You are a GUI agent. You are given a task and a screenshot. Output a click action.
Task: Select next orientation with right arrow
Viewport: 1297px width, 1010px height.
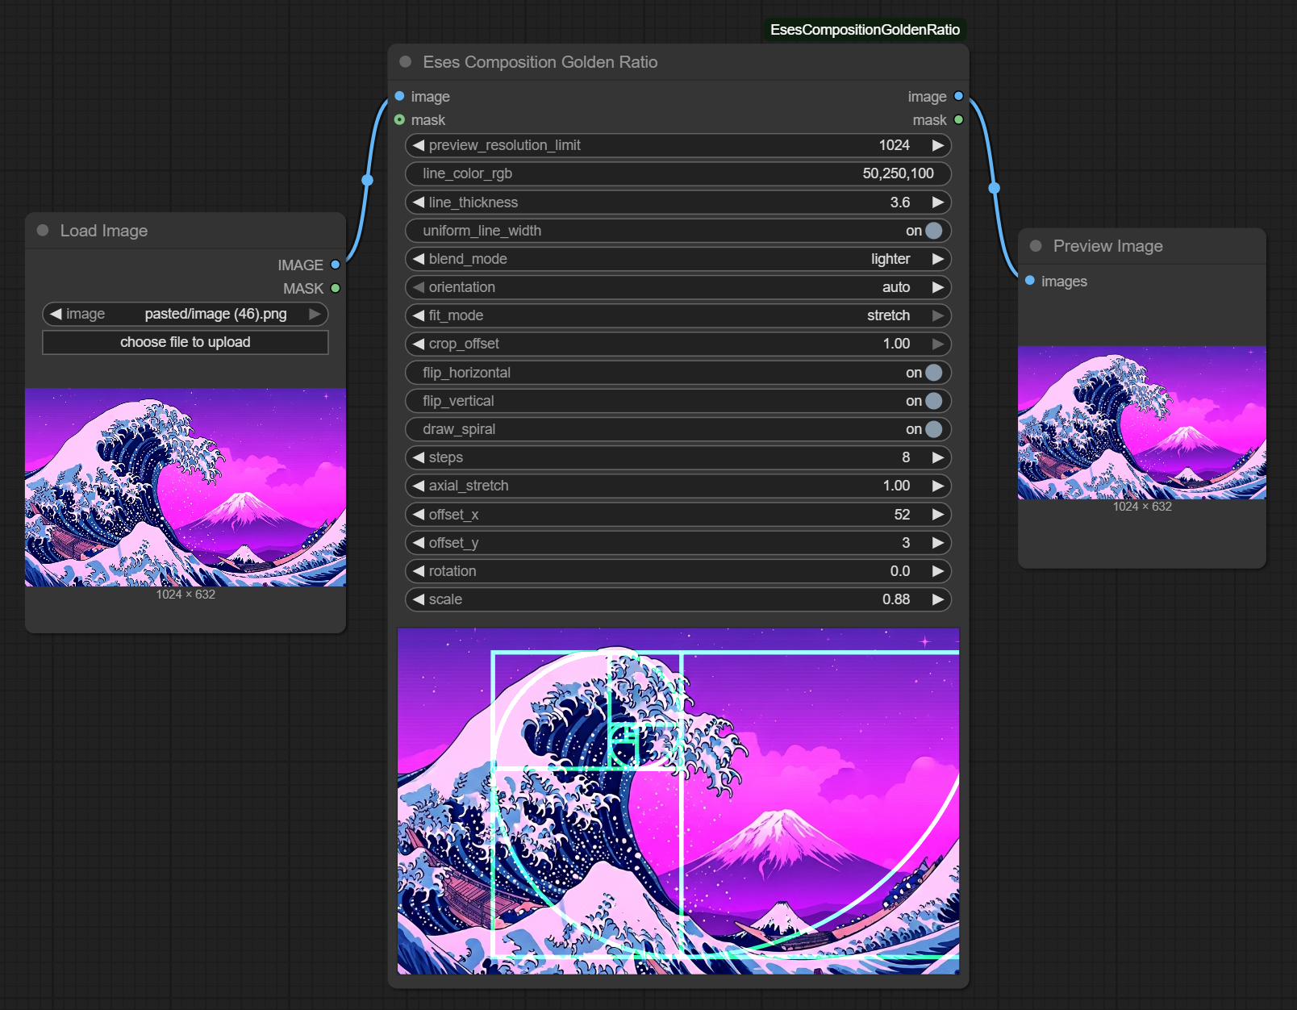coord(937,287)
